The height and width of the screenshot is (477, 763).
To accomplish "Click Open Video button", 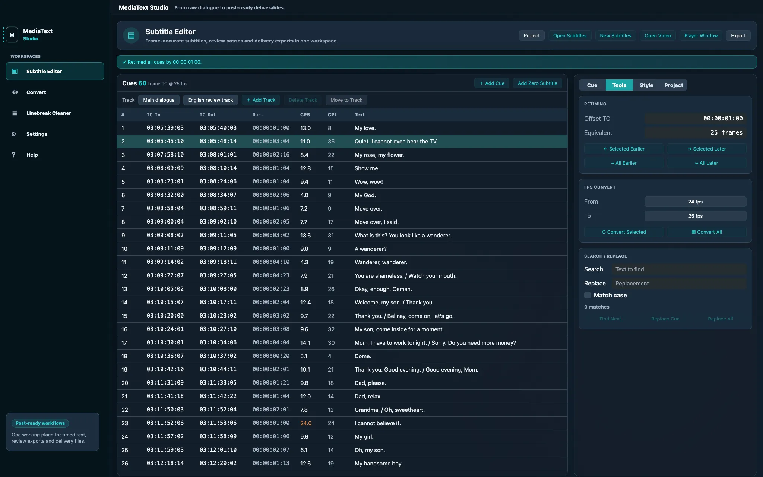I will (658, 35).
